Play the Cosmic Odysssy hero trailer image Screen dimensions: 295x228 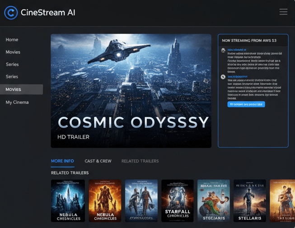[131, 91]
